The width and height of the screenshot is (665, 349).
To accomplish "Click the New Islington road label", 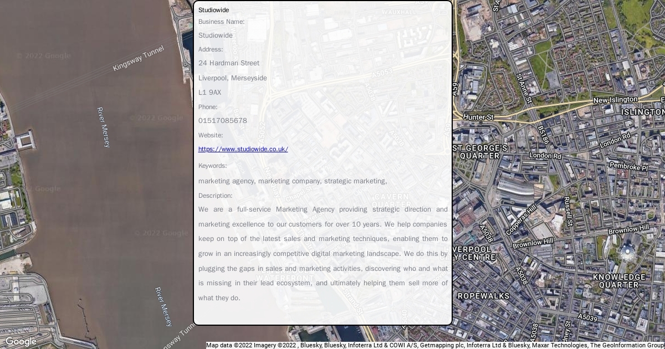I will tap(615, 100).
